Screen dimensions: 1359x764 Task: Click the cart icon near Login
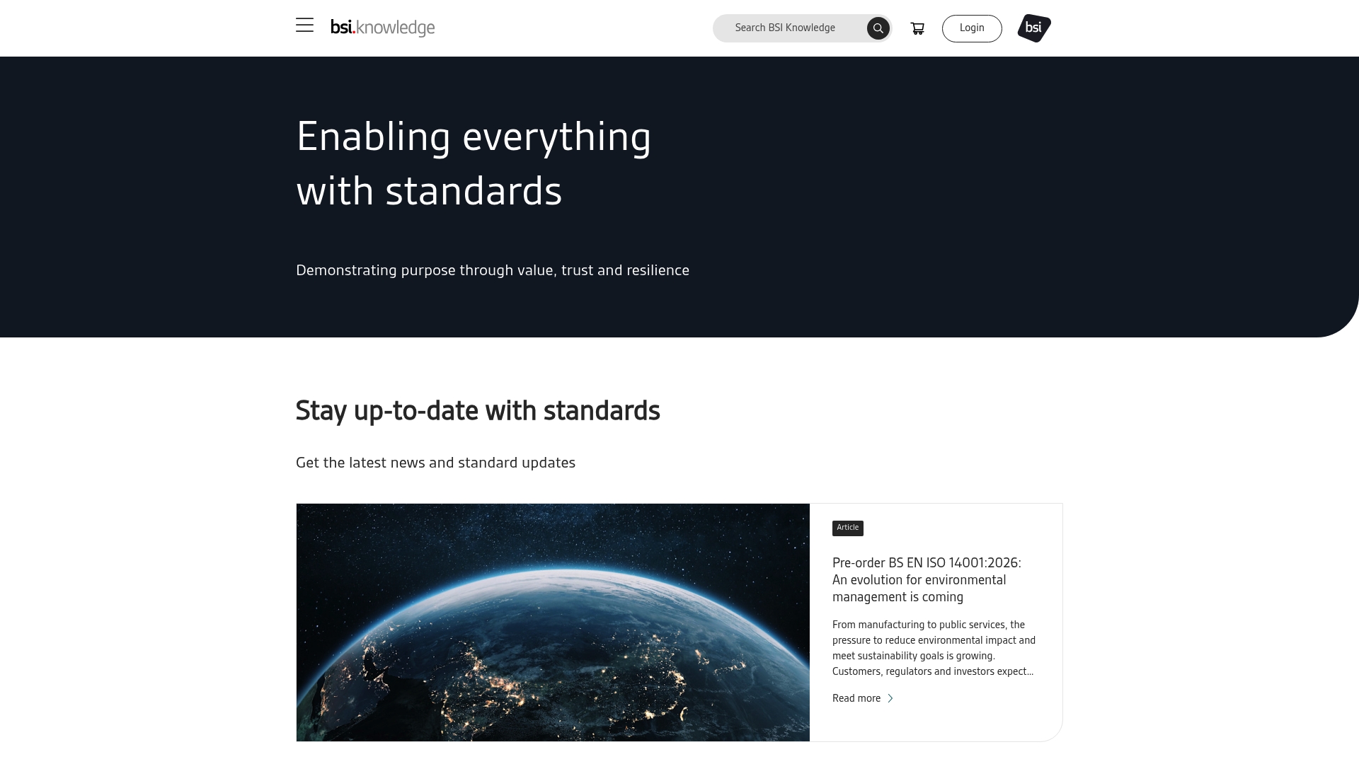(x=917, y=28)
